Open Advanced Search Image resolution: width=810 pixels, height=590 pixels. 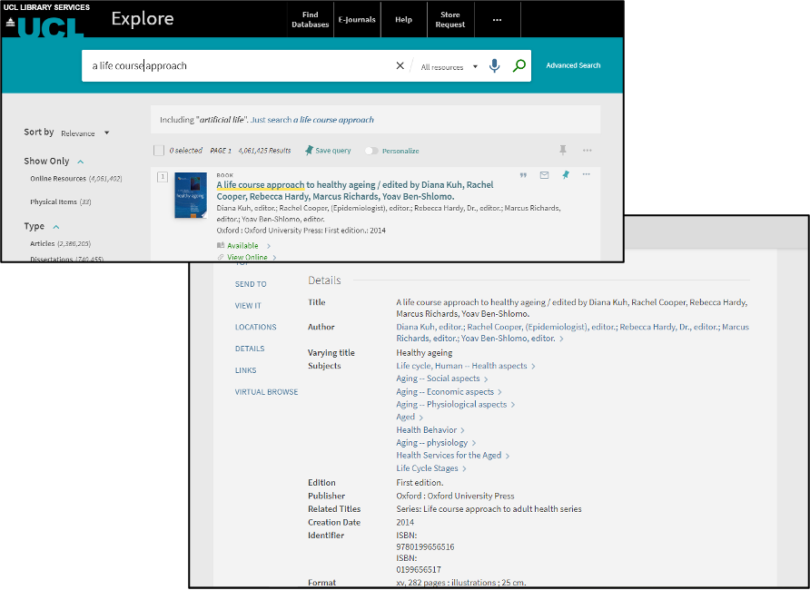573,65
